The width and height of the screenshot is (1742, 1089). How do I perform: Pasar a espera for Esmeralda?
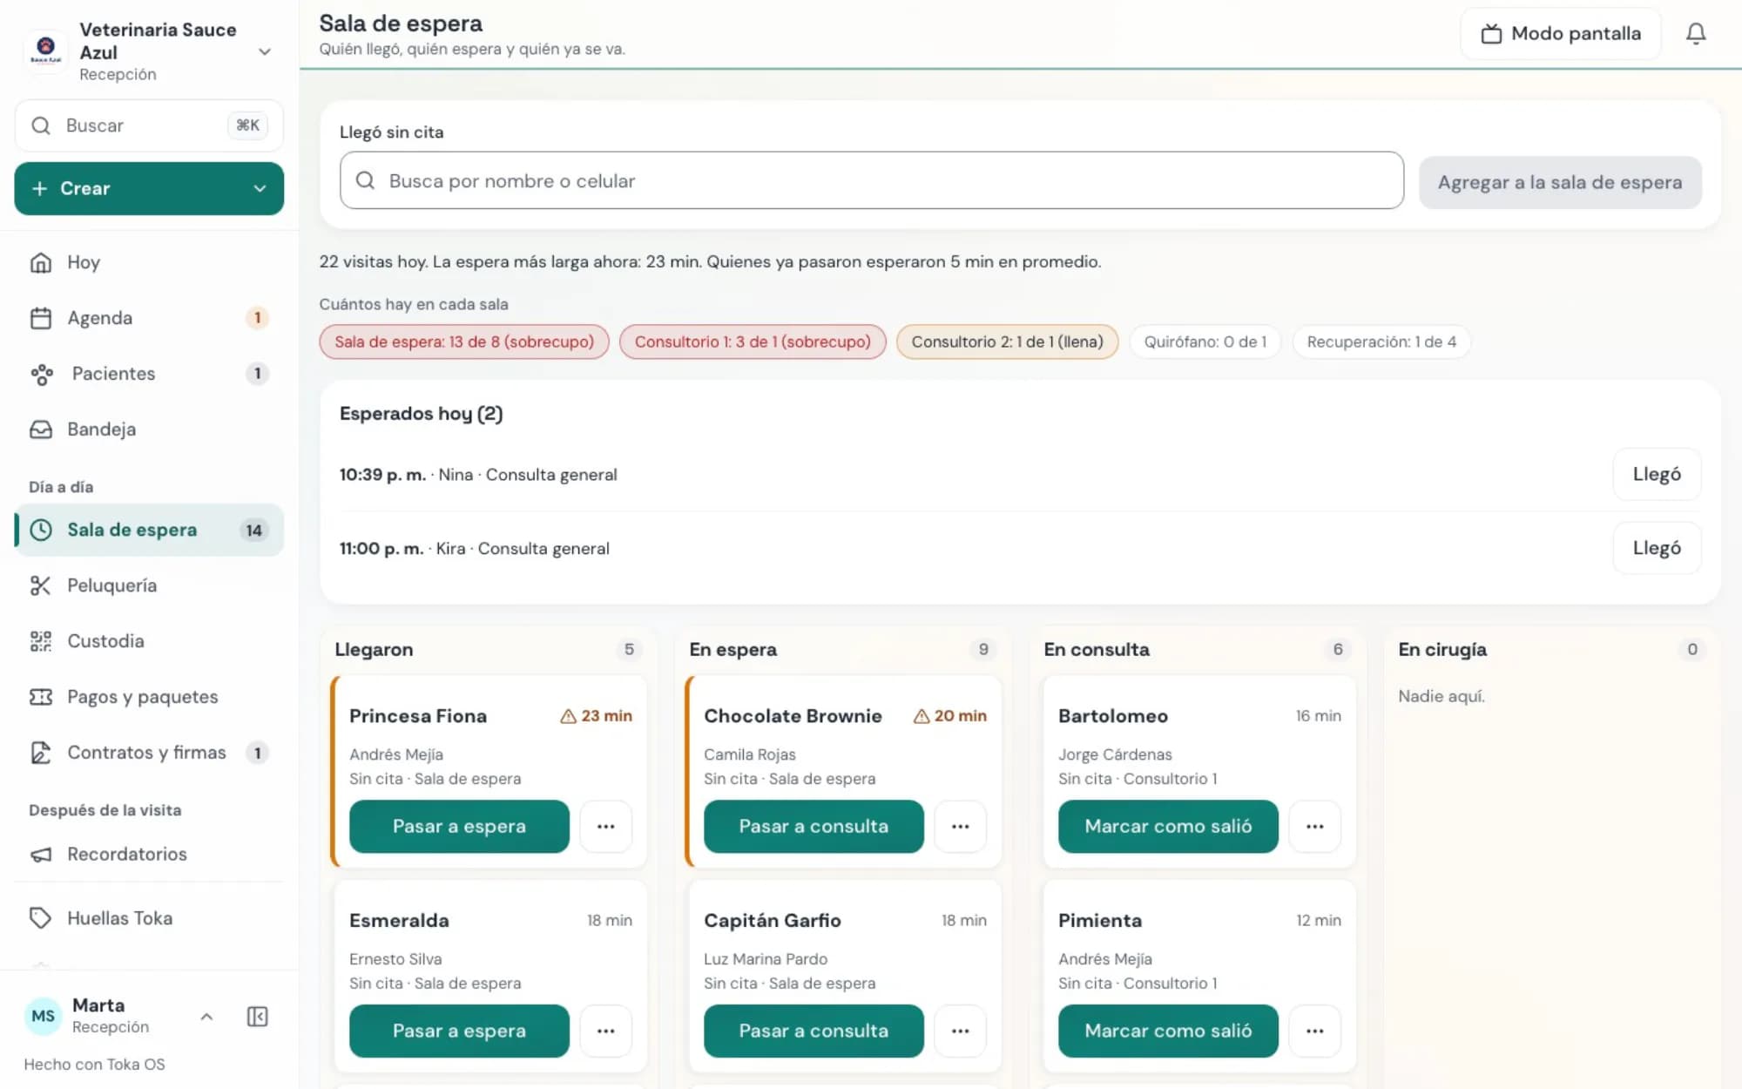tap(459, 1031)
